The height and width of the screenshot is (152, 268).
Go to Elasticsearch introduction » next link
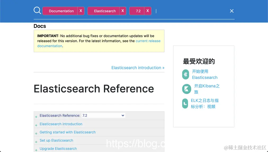pos(138,68)
